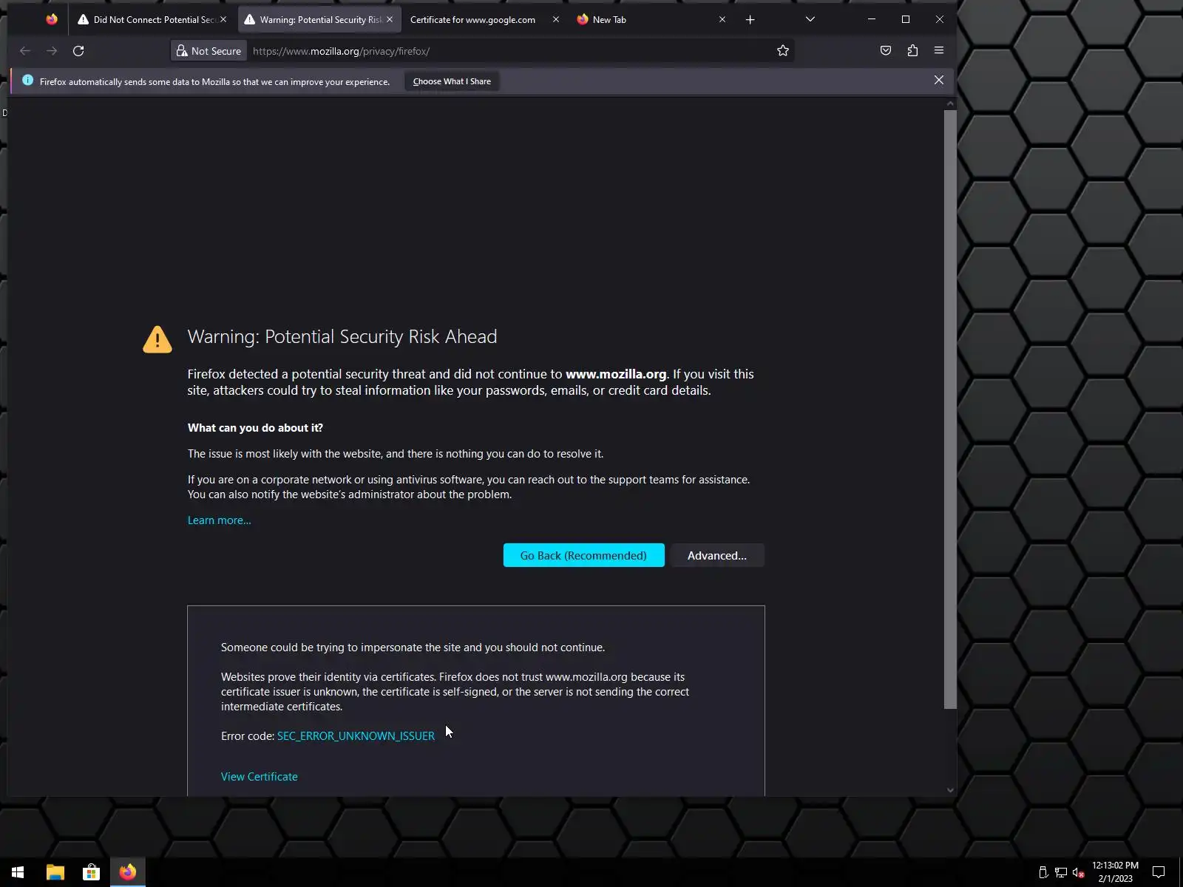
Task: Close the Warning: Potential Security Risk tab
Action: (390, 20)
